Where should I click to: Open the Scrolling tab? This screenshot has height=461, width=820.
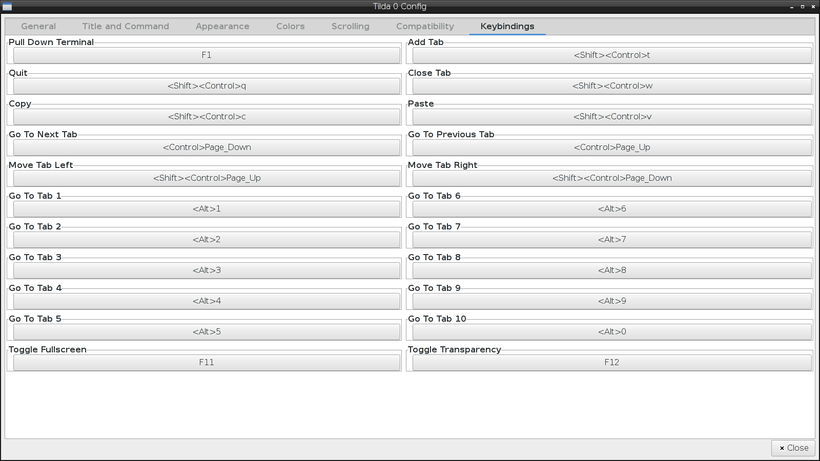click(x=351, y=26)
